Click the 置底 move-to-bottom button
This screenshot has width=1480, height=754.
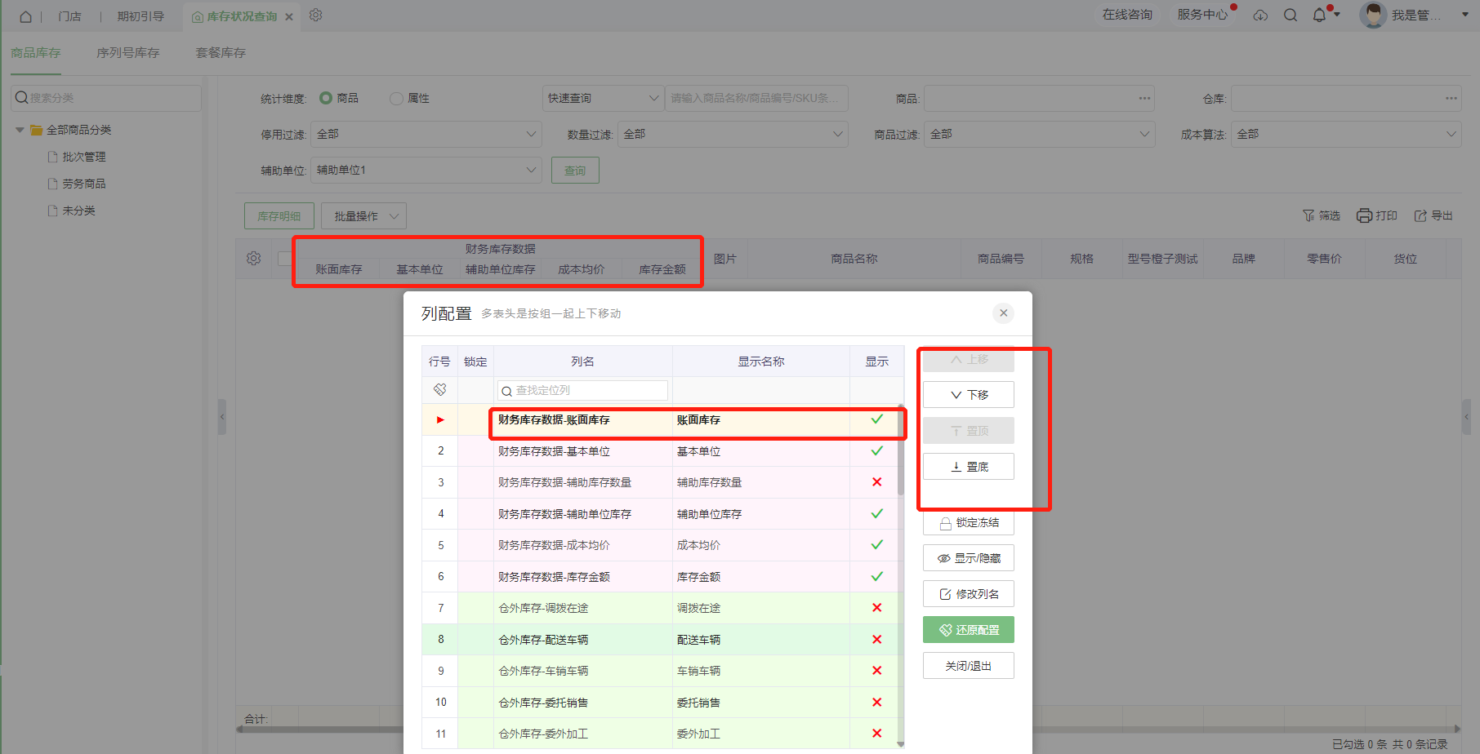[x=969, y=467]
